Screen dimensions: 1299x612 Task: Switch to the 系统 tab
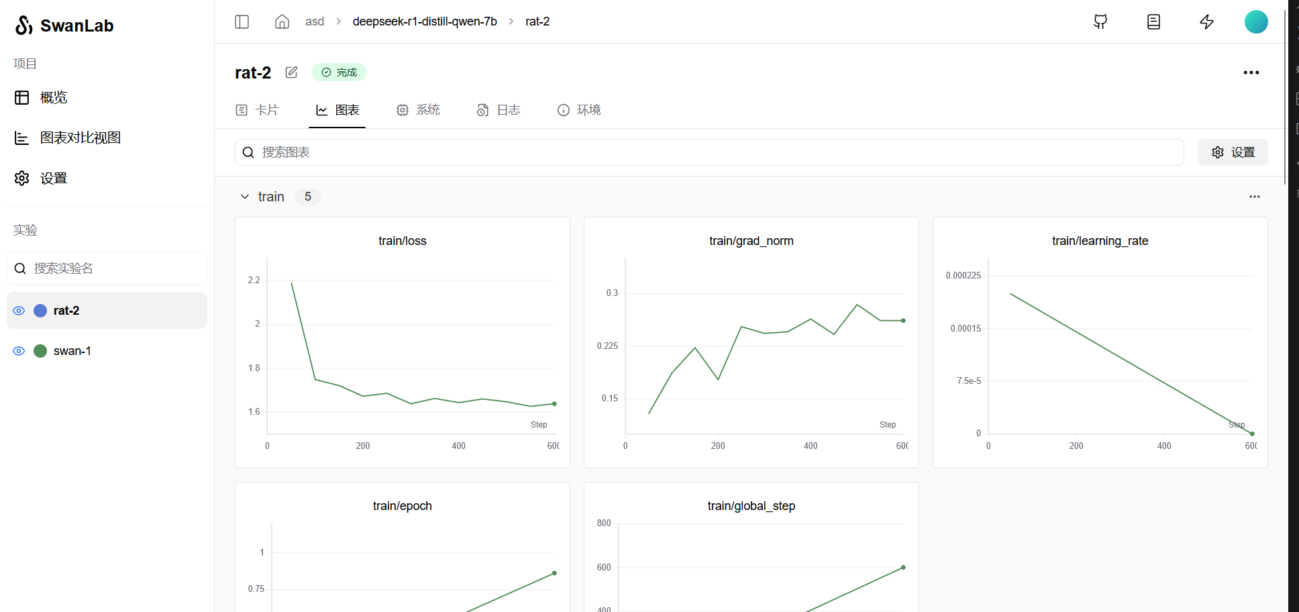(418, 110)
